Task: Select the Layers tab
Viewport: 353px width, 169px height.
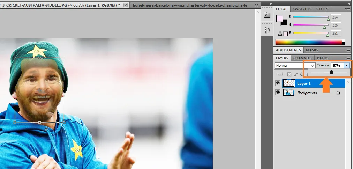Action: (282, 58)
